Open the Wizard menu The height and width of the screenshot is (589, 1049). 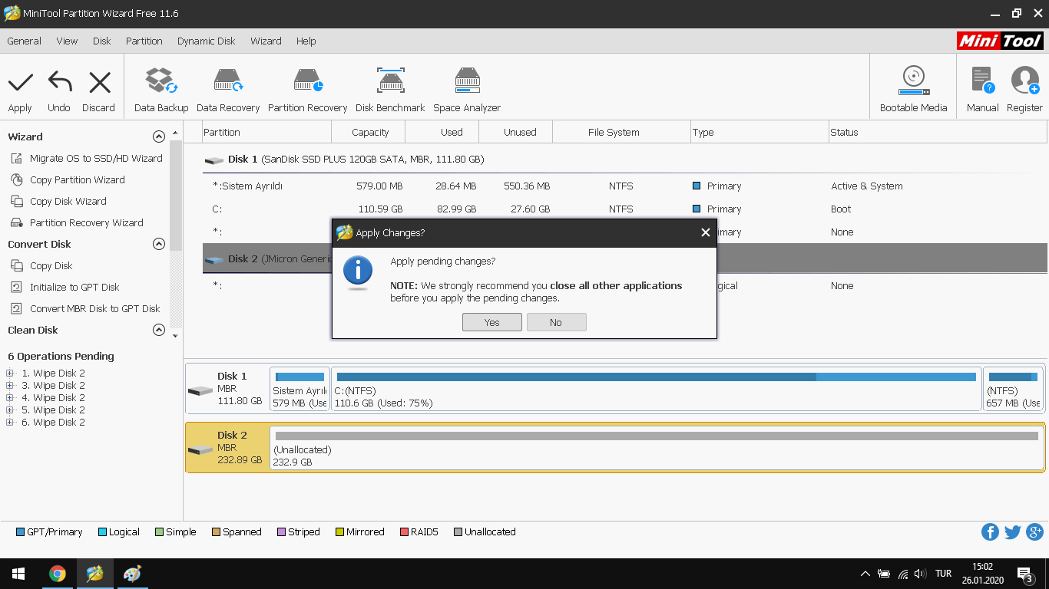[266, 41]
